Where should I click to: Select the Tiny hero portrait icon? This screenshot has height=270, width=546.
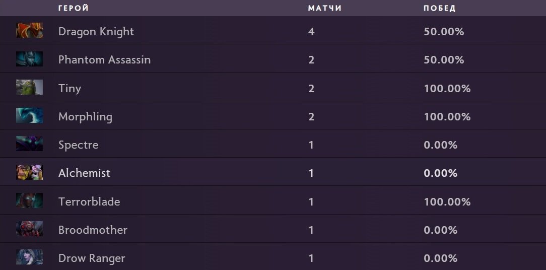click(x=30, y=87)
